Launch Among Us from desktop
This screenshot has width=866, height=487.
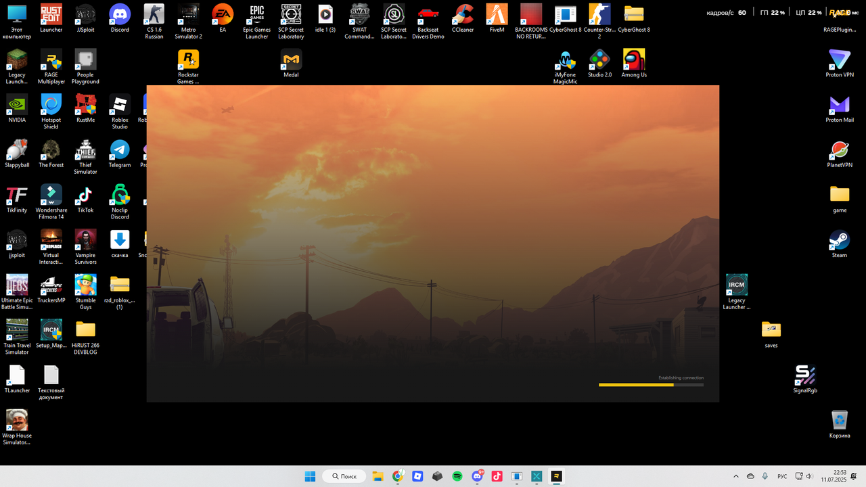(634, 64)
